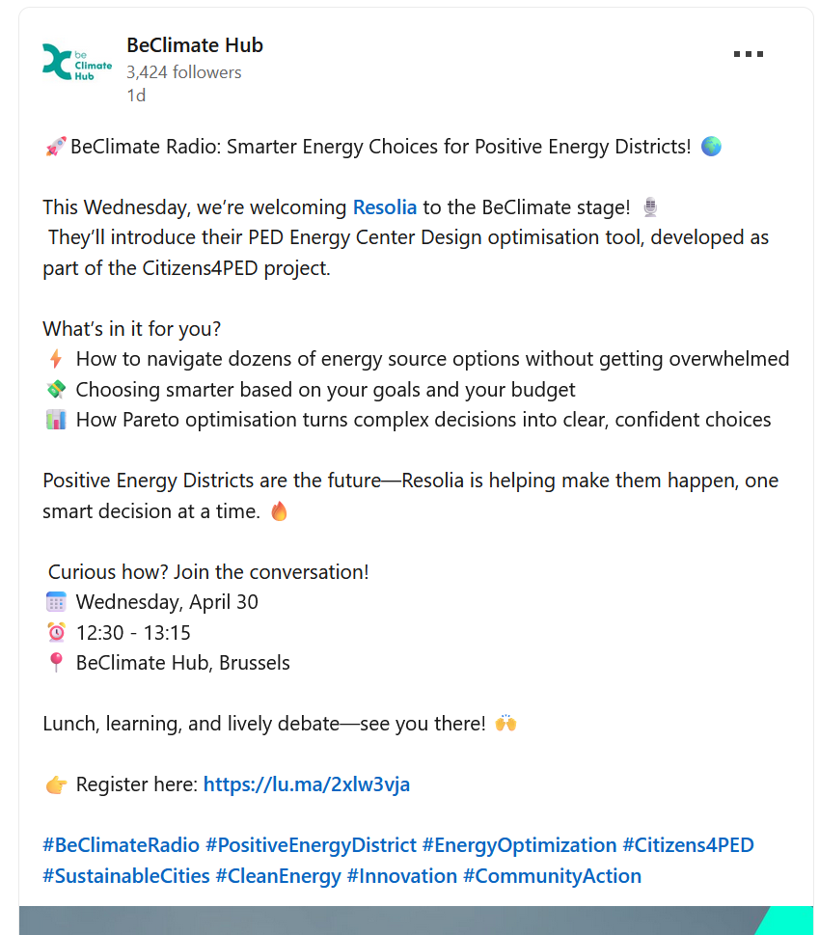Click the post image preview at bottom
The height and width of the screenshot is (935, 819).
coord(416,921)
